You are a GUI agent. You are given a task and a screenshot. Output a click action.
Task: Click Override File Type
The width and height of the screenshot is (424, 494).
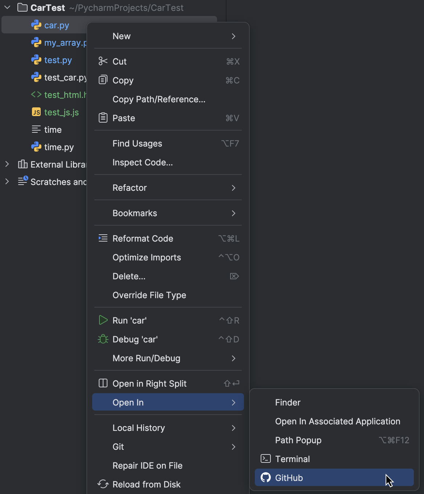tap(149, 295)
